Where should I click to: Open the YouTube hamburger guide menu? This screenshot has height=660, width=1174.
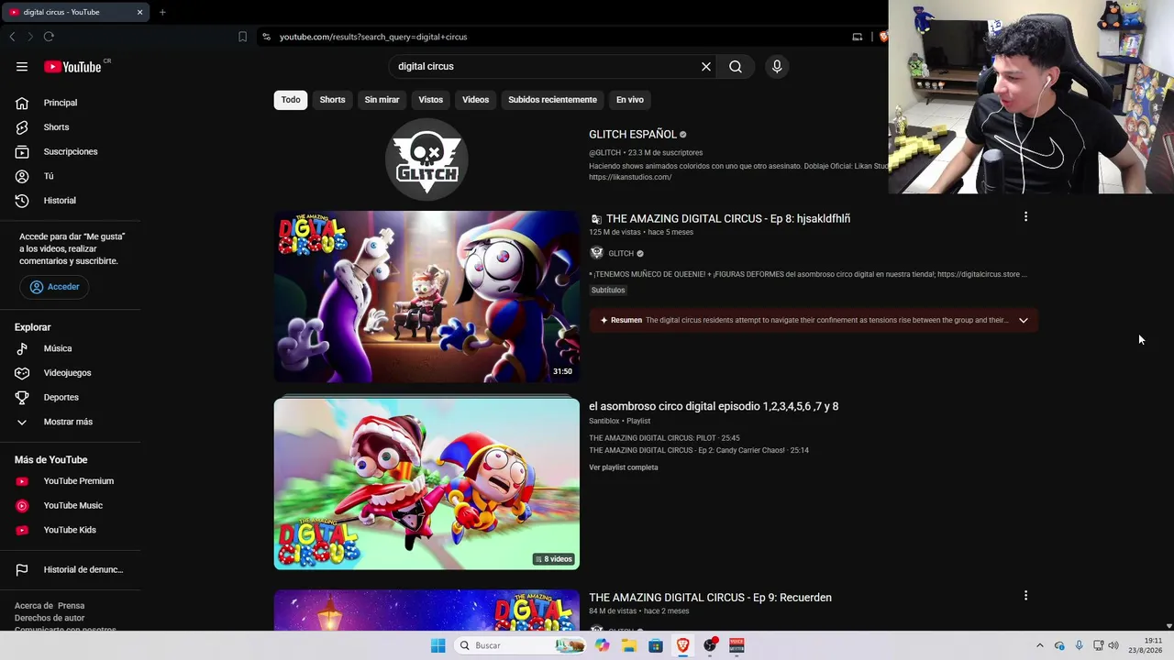pyautogui.click(x=22, y=67)
